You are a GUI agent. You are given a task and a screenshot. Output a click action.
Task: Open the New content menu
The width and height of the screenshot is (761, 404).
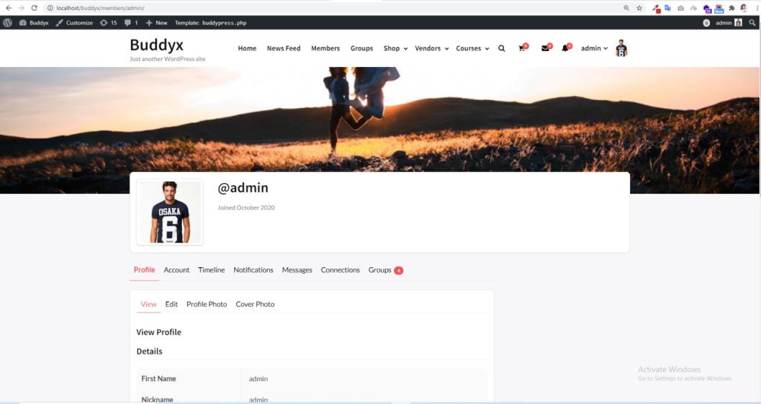(x=156, y=22)
